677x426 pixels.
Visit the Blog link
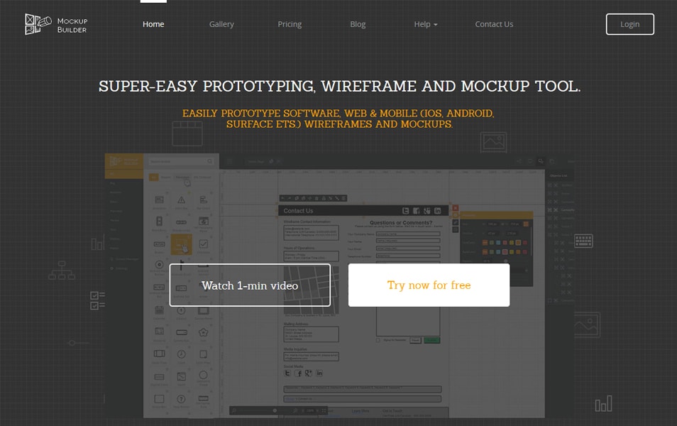358,24
